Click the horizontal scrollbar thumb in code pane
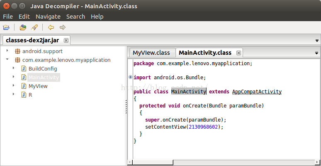This screenshot has height=166, width=321. [x=153, y=163]
